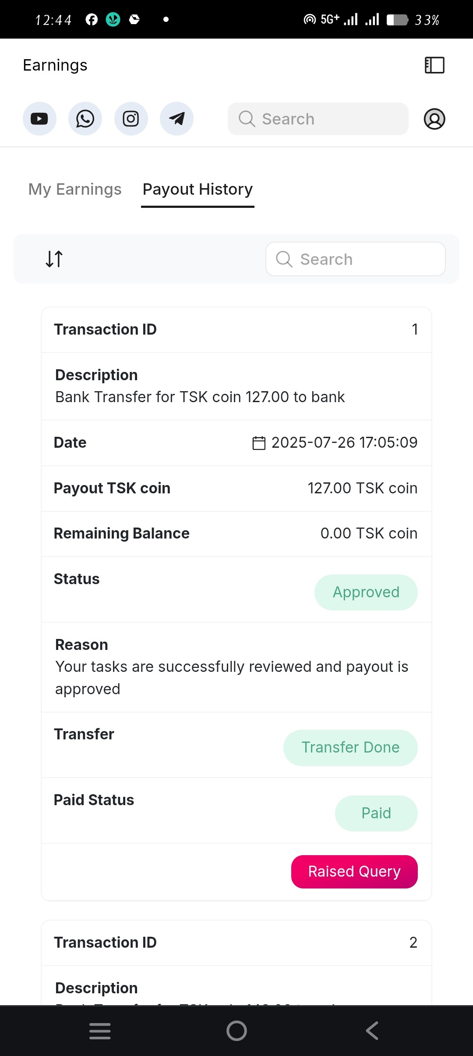The height and width of the screenshot is (1056, 473).
Task: Open the YouTube channel icon
Action: [39, 119]
